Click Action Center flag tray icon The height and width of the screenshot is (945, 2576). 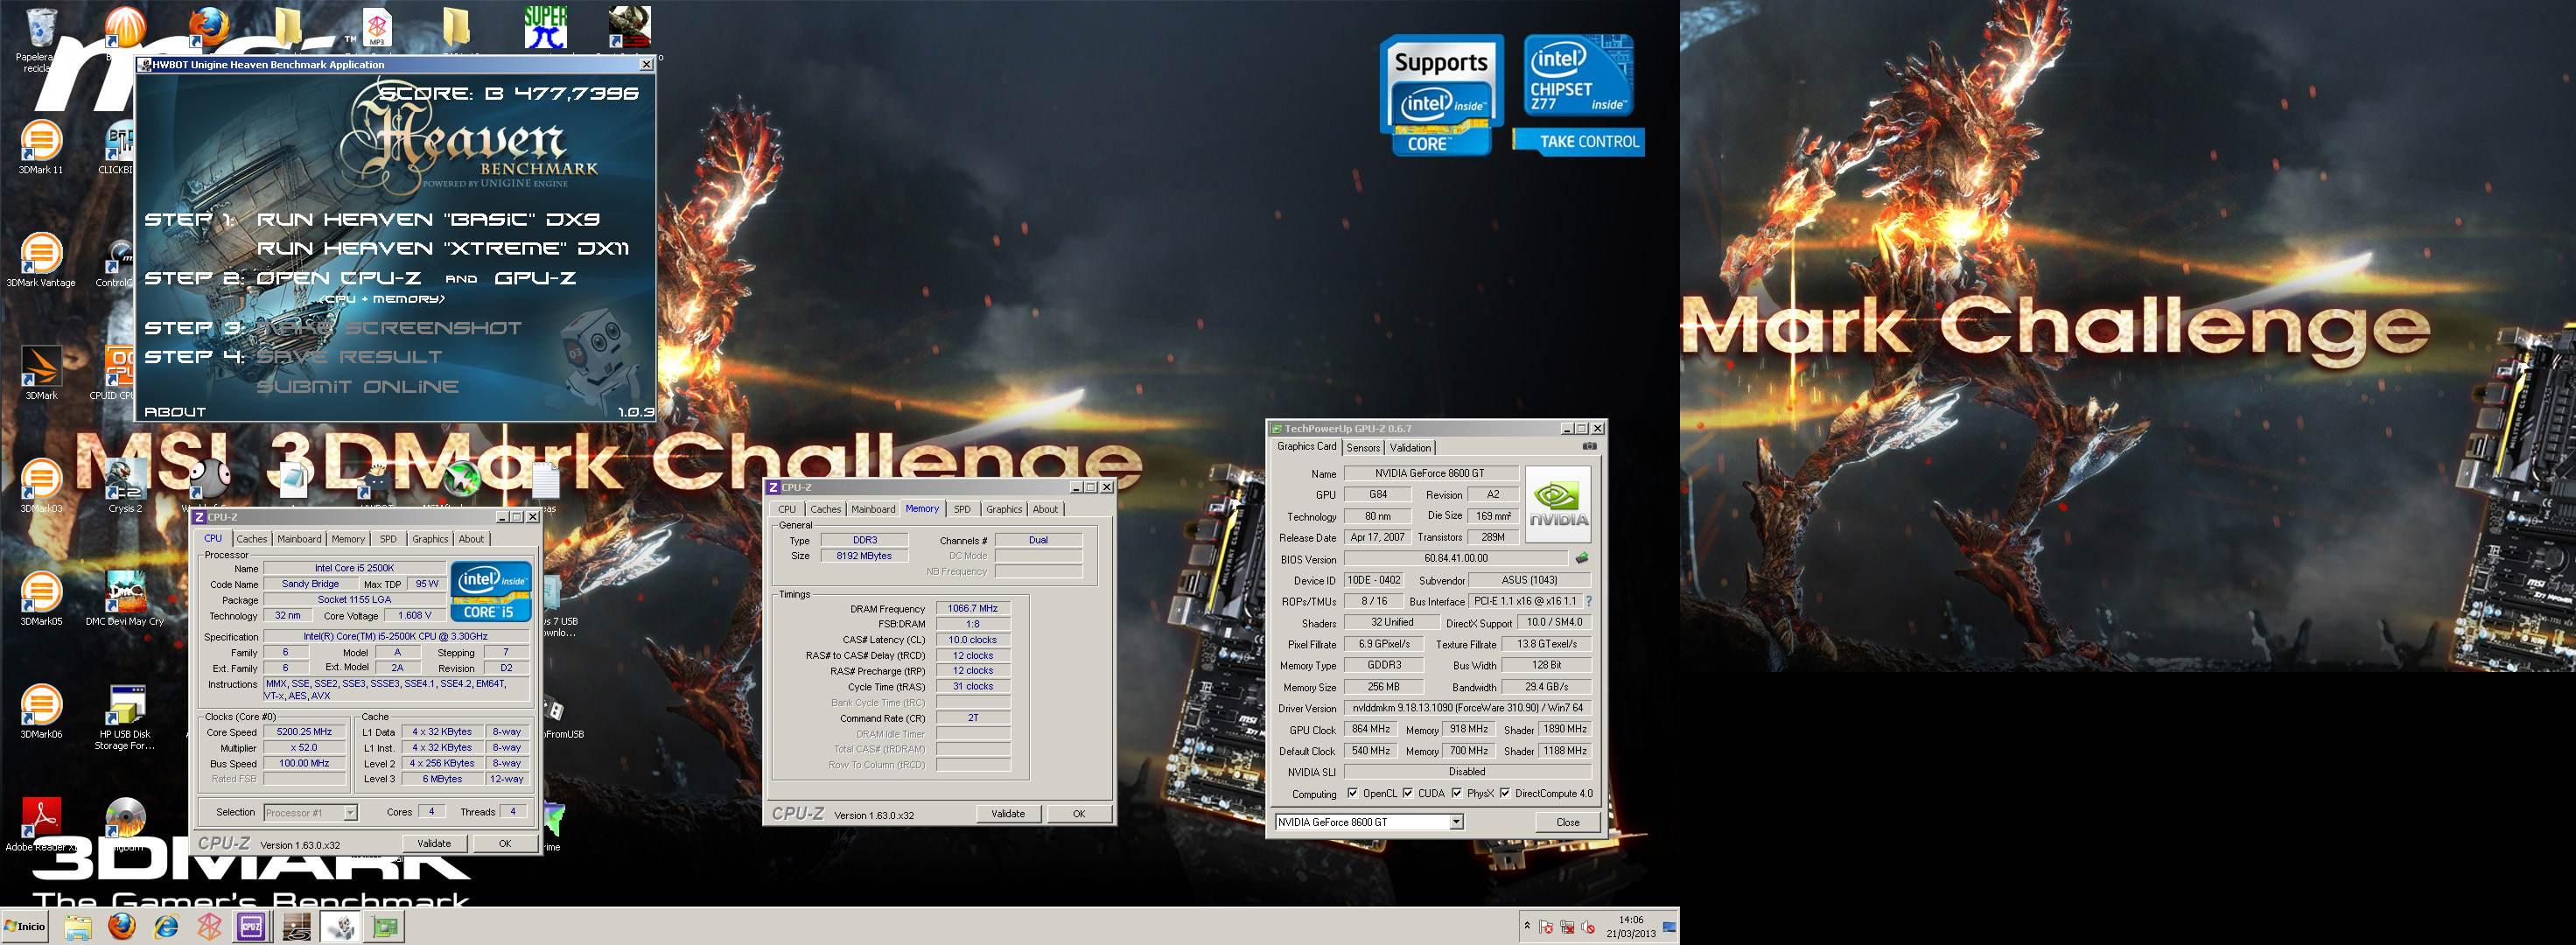pyautogui.click(x=1546, y=927)
